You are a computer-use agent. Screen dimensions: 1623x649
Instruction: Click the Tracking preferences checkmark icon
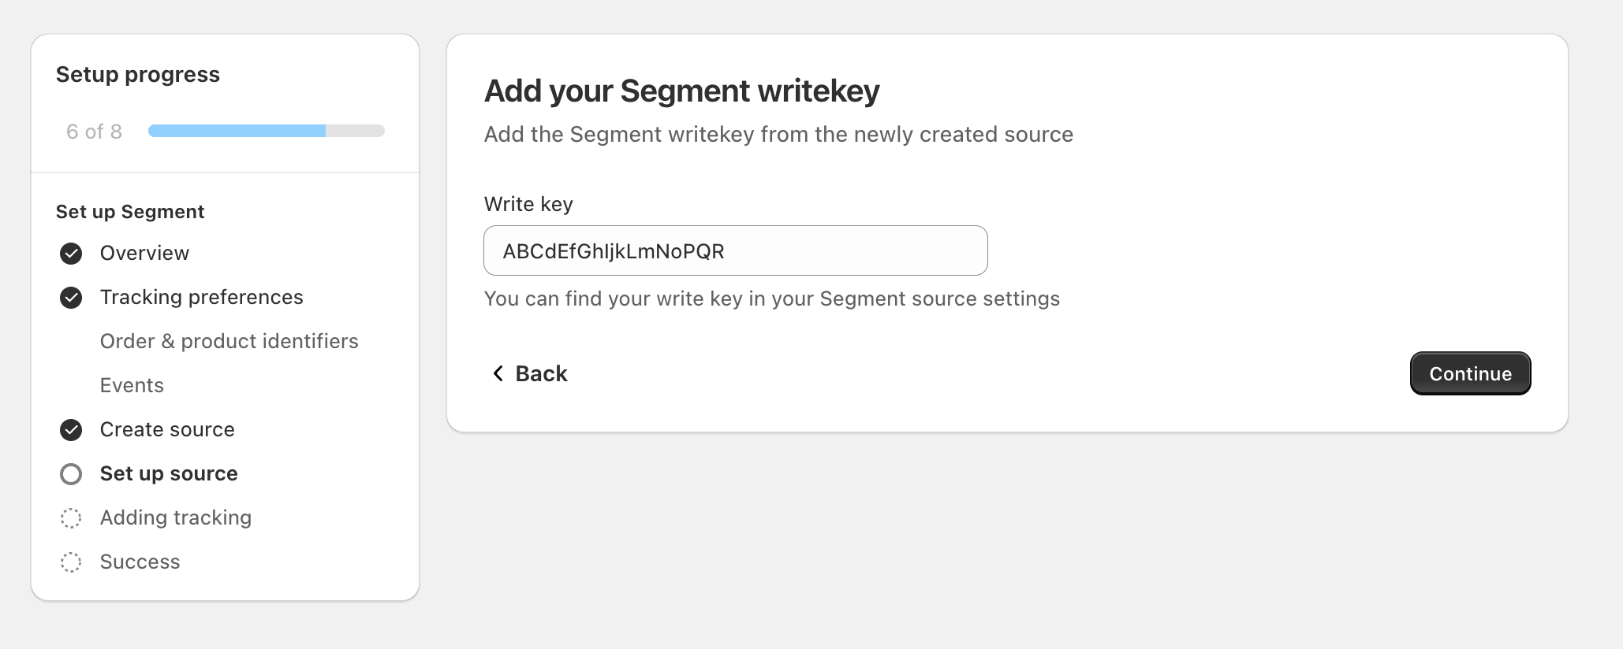click(71, 297)
